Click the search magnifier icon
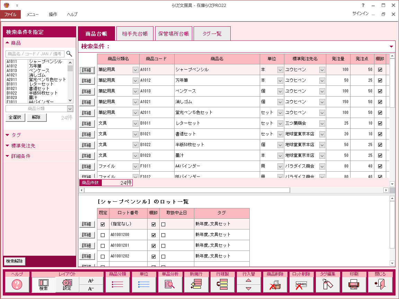The image size is (399, 299). tap(69, 54)
